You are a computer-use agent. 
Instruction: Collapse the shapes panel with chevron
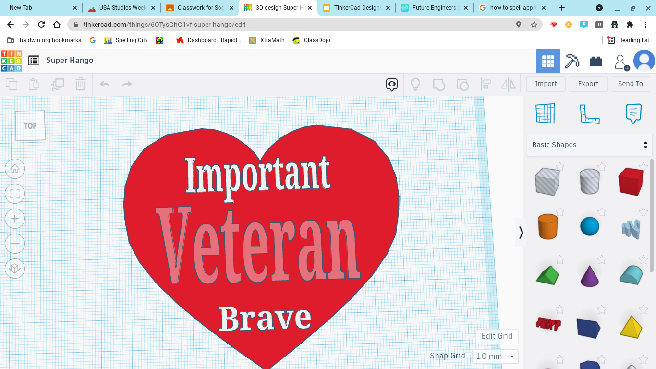(x=521, y=233)
